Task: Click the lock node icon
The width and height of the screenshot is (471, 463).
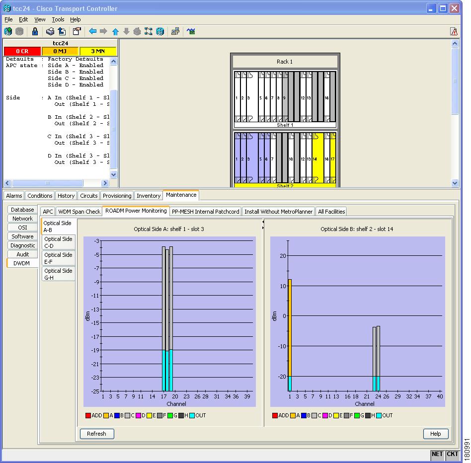Action: [35, 31]
